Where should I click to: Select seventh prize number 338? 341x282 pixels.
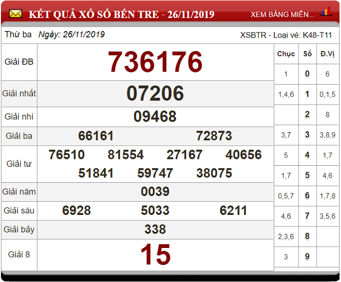[x=155, y=229]
